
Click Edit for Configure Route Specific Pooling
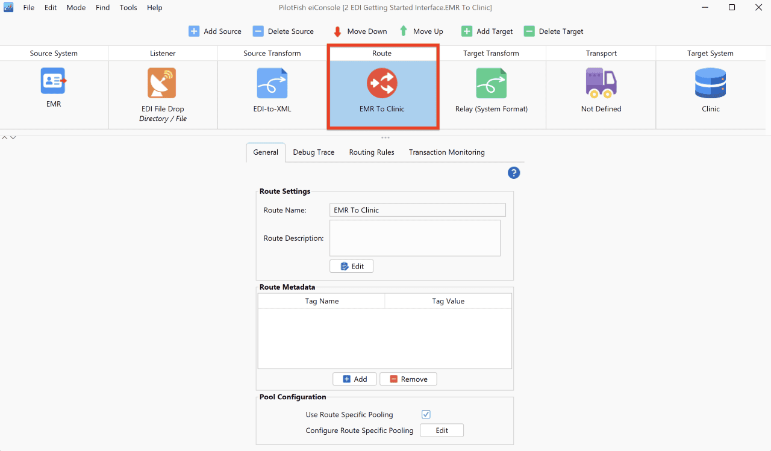click(x=442, y=431)
